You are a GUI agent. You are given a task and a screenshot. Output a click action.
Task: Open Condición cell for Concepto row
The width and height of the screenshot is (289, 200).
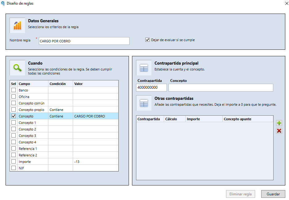[60, 116]
